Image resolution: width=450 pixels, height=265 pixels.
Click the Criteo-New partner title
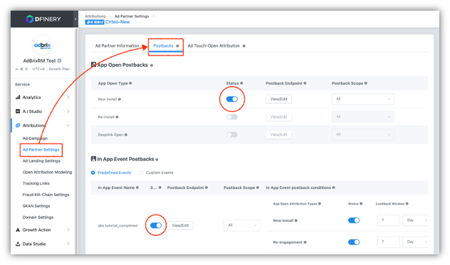tap(117, 22)
